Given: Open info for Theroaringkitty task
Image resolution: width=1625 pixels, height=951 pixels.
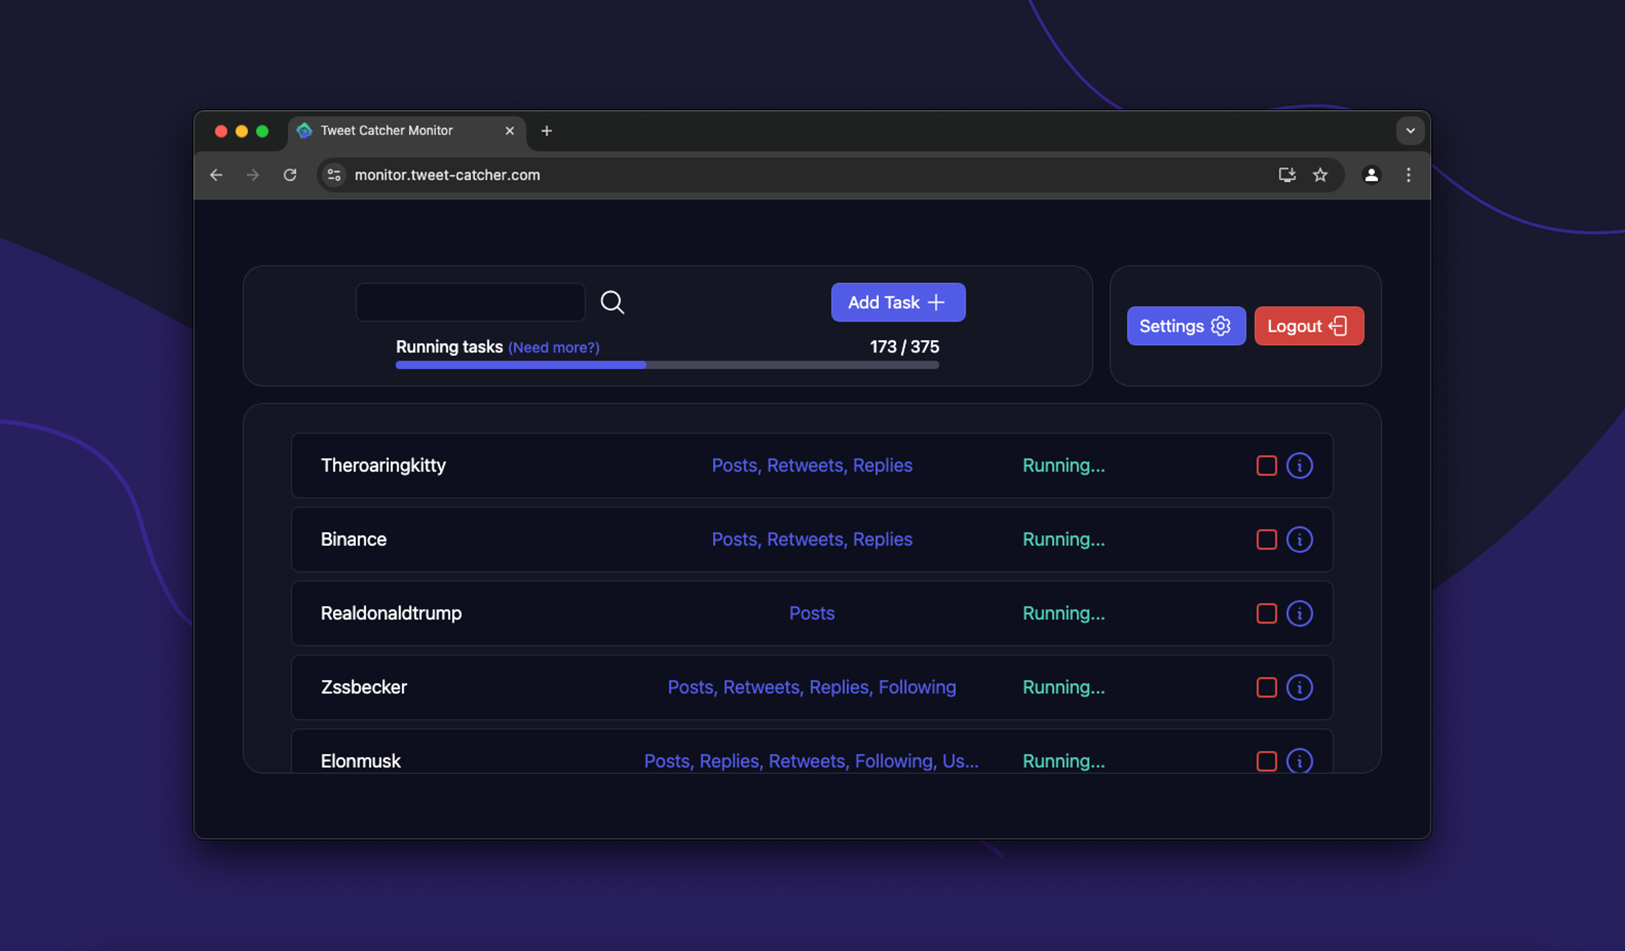Looking at the screenshot, I should pos(1299,466).
